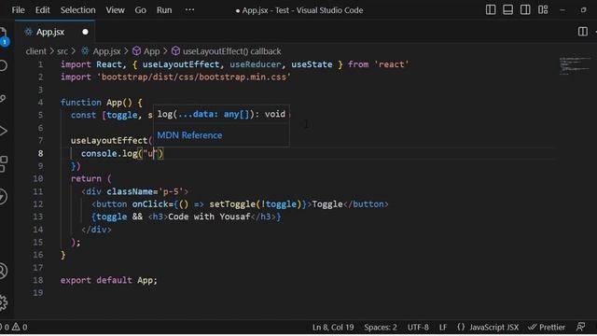This screenshot has width=597, height=336.
Task: Click 'useState' in import statement
Action: pos(312,64)
